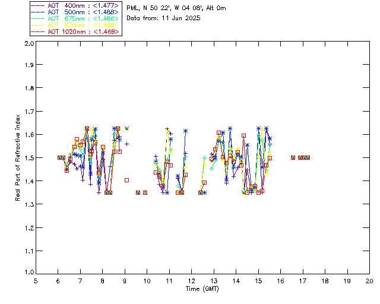Viewport: 380px width, 304px height.
Task: Click the x-axis tick label "9"
Action: [125, 281]
